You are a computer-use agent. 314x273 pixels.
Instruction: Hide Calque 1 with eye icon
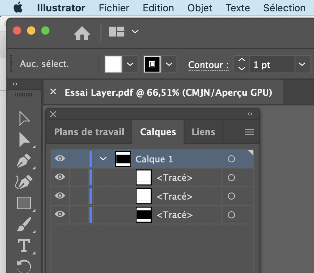click(60, 158)
